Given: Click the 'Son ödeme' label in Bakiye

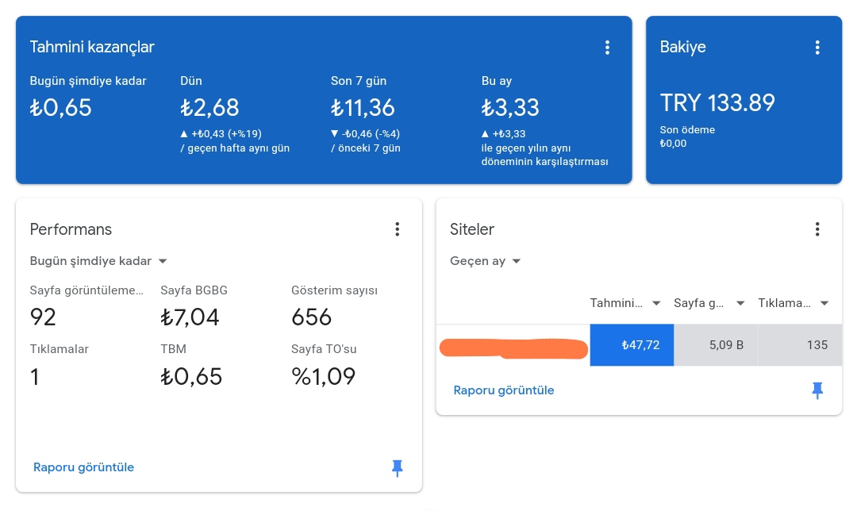Looking at the screenshot, I should coord(687,129).
